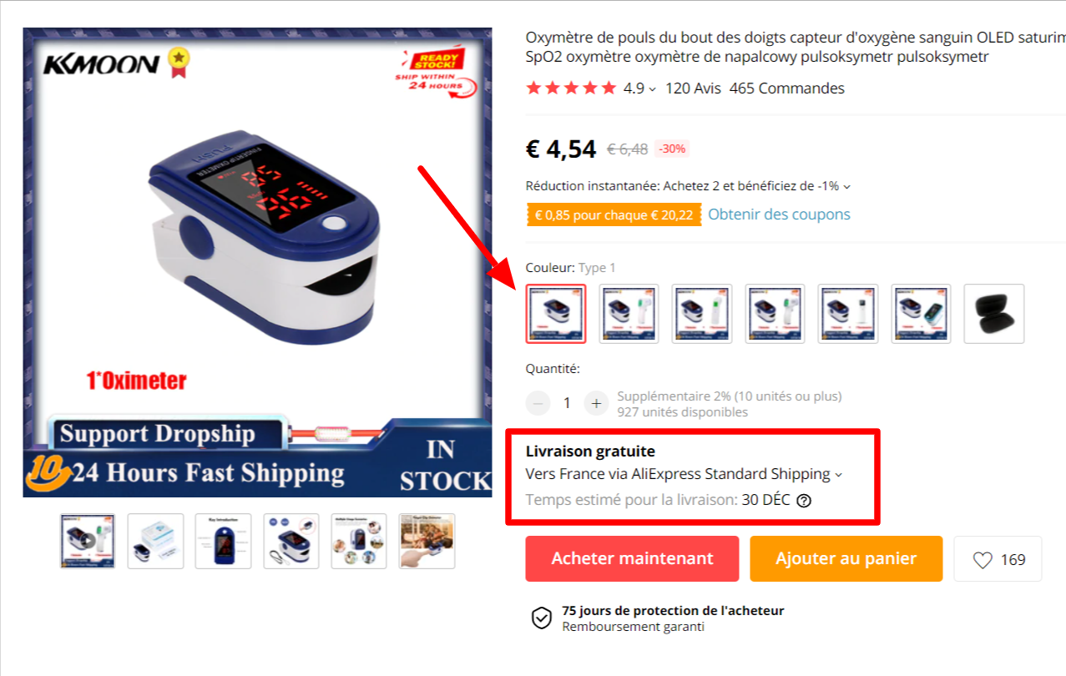Select the first Type 1 color option

[x=556, y=314]
